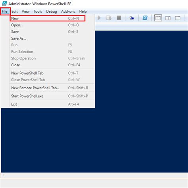Viewport: 188px width, 188px height.
Task: Open the Edit menu
Action: coord(14,12)
